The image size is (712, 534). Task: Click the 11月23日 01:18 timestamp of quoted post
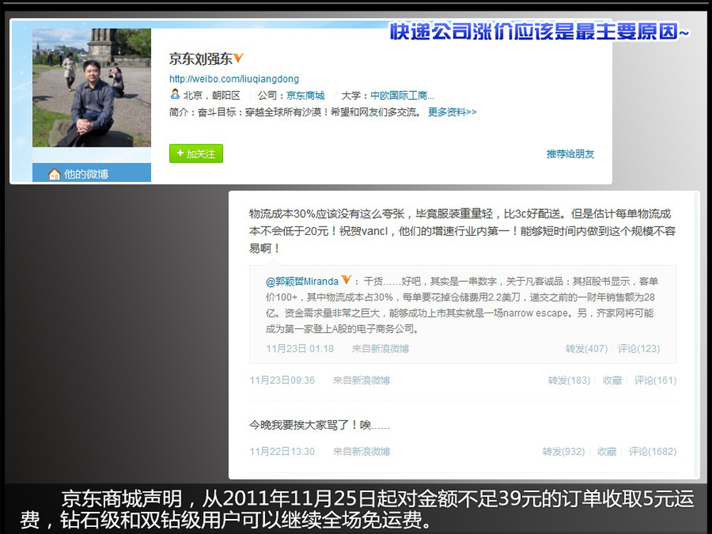click(x=300, y=349)
